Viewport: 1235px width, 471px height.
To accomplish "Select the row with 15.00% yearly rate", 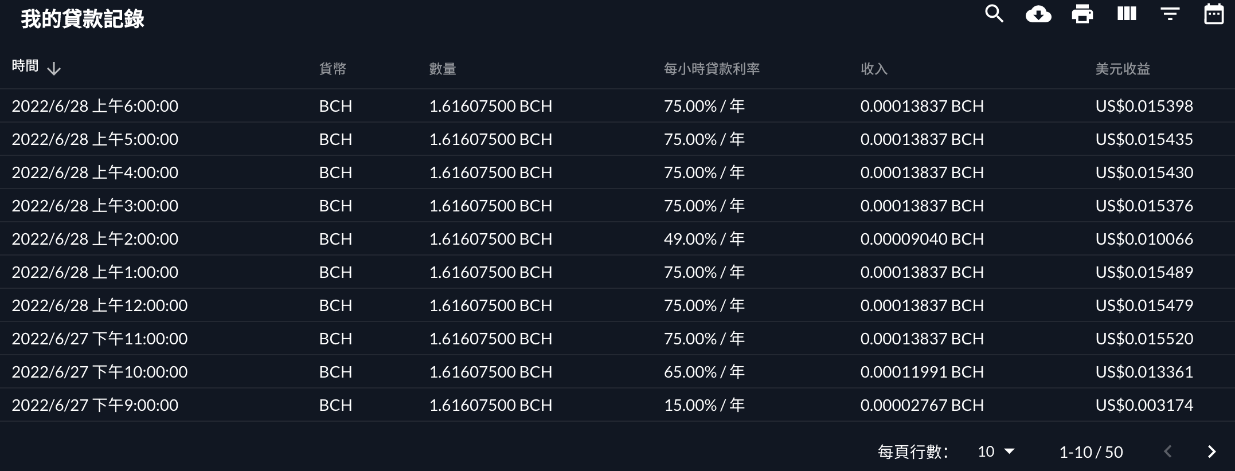I will pos(617,405).
